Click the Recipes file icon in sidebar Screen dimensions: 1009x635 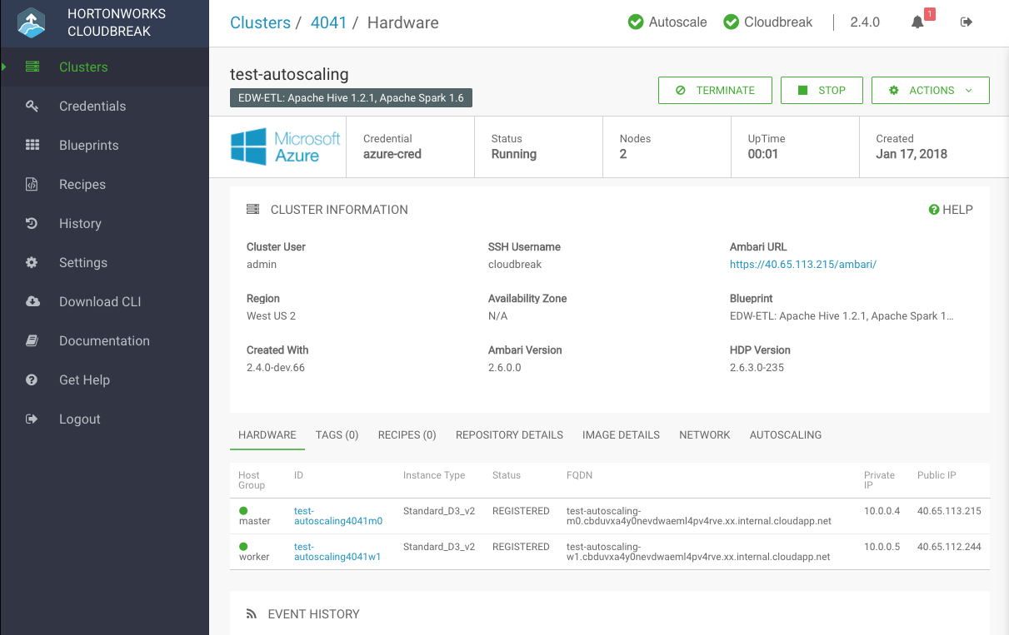click(x=32, y=185)
